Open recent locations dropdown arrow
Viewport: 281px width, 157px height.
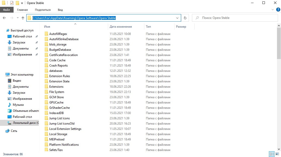(x=18, y=18)
